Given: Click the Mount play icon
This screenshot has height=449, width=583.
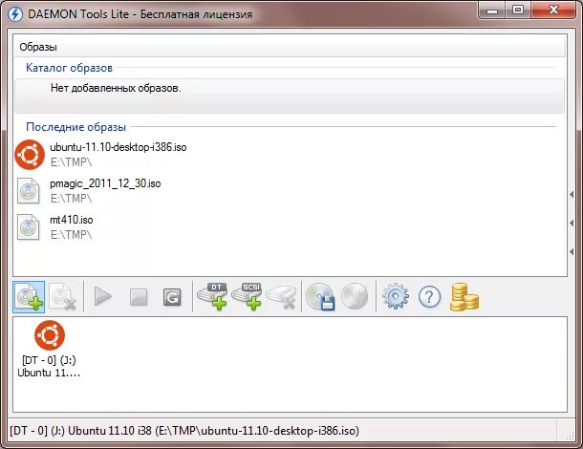Looking at the screenshot, I should 103,296.
